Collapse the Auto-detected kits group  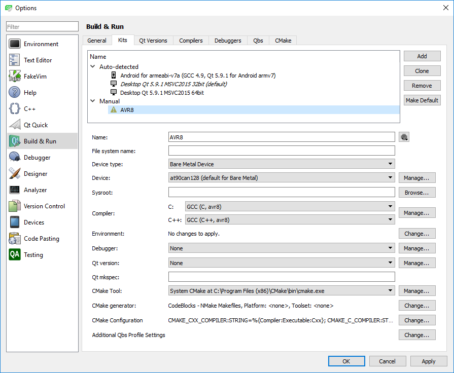(x=93, y=67)
